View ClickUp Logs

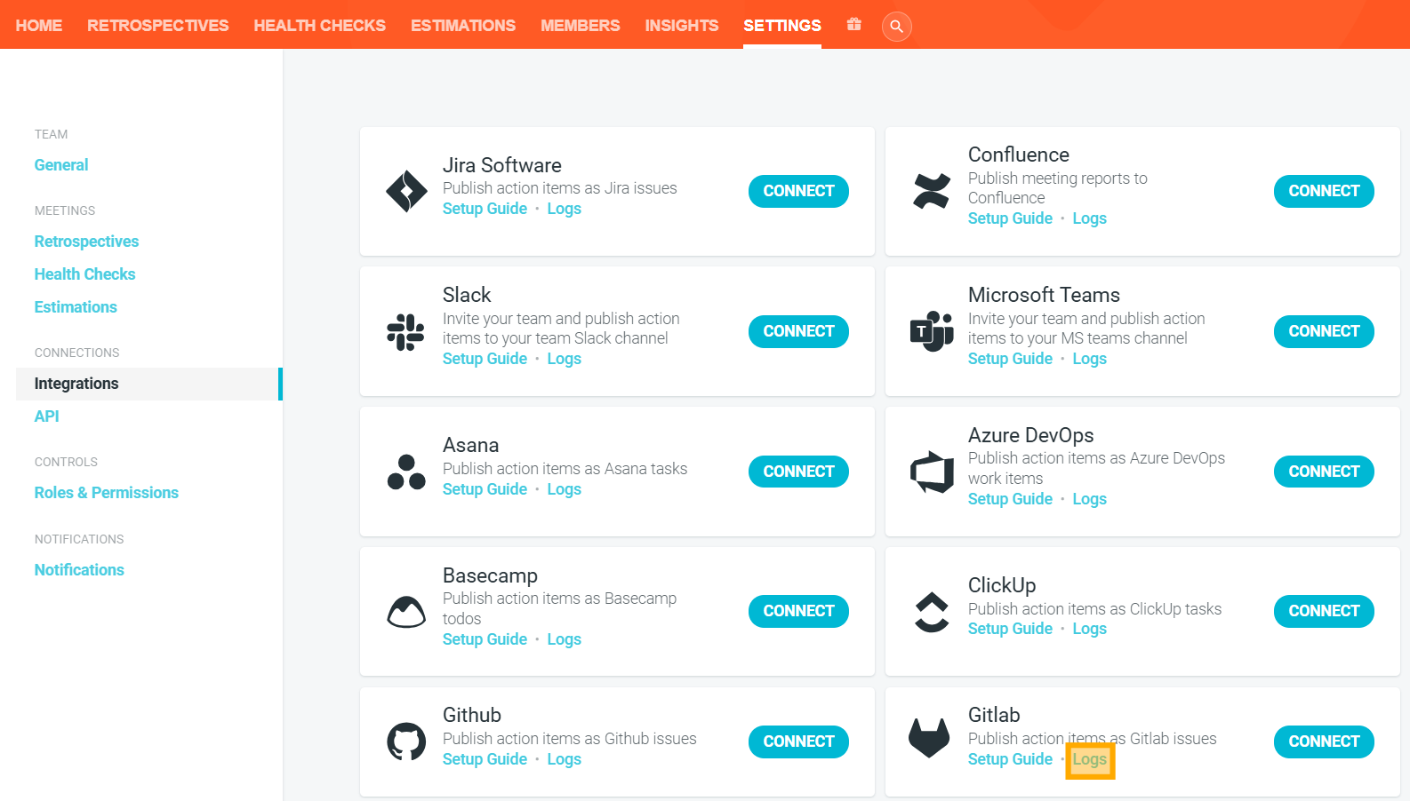1089,629
